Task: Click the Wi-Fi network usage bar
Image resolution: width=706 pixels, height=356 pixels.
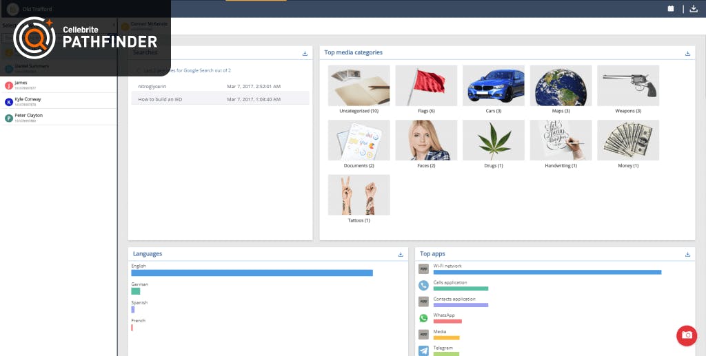Action: 547,272
